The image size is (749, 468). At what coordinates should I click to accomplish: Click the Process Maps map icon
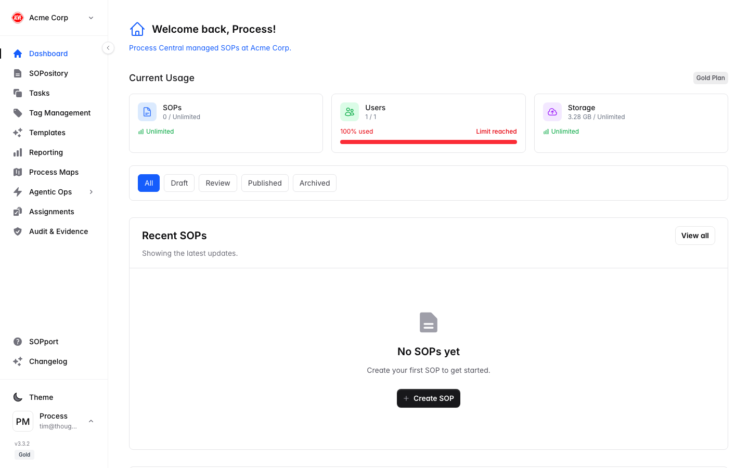pyautogui.click(x=18, y=172)
